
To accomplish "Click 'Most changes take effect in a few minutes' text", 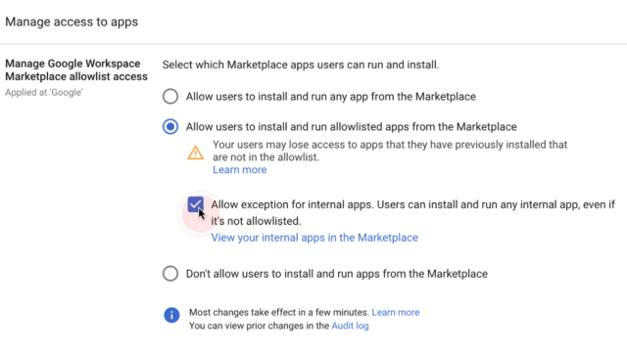I will (x=279, y=312).
